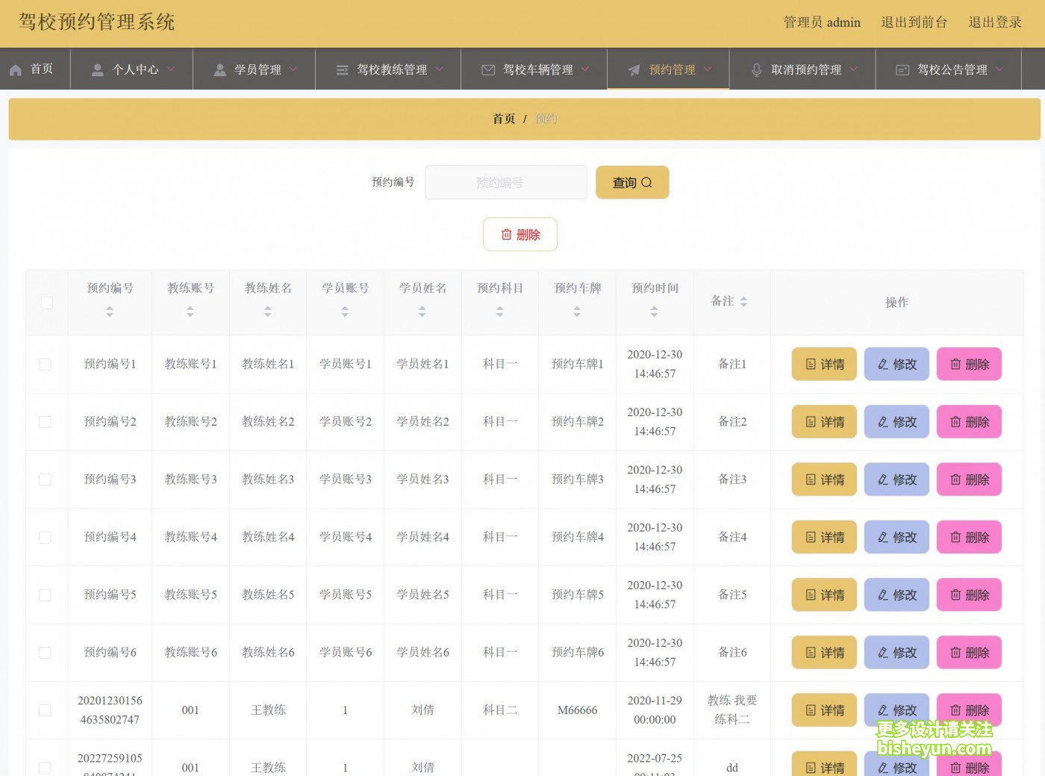This screenshot has height=776, width=1045.
Task: Open the 取消预约管理 menu label
Action: click(806, 69)
